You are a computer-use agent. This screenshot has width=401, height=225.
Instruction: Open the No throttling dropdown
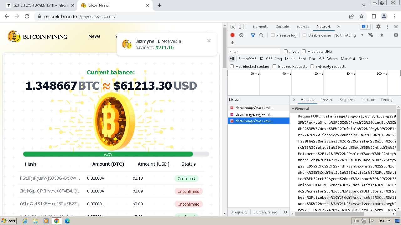click(349, 35)
